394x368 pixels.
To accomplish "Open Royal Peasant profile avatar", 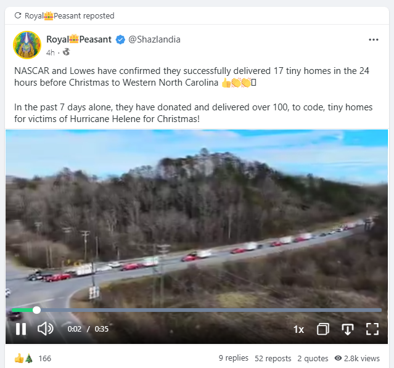I will pos(27,45).
